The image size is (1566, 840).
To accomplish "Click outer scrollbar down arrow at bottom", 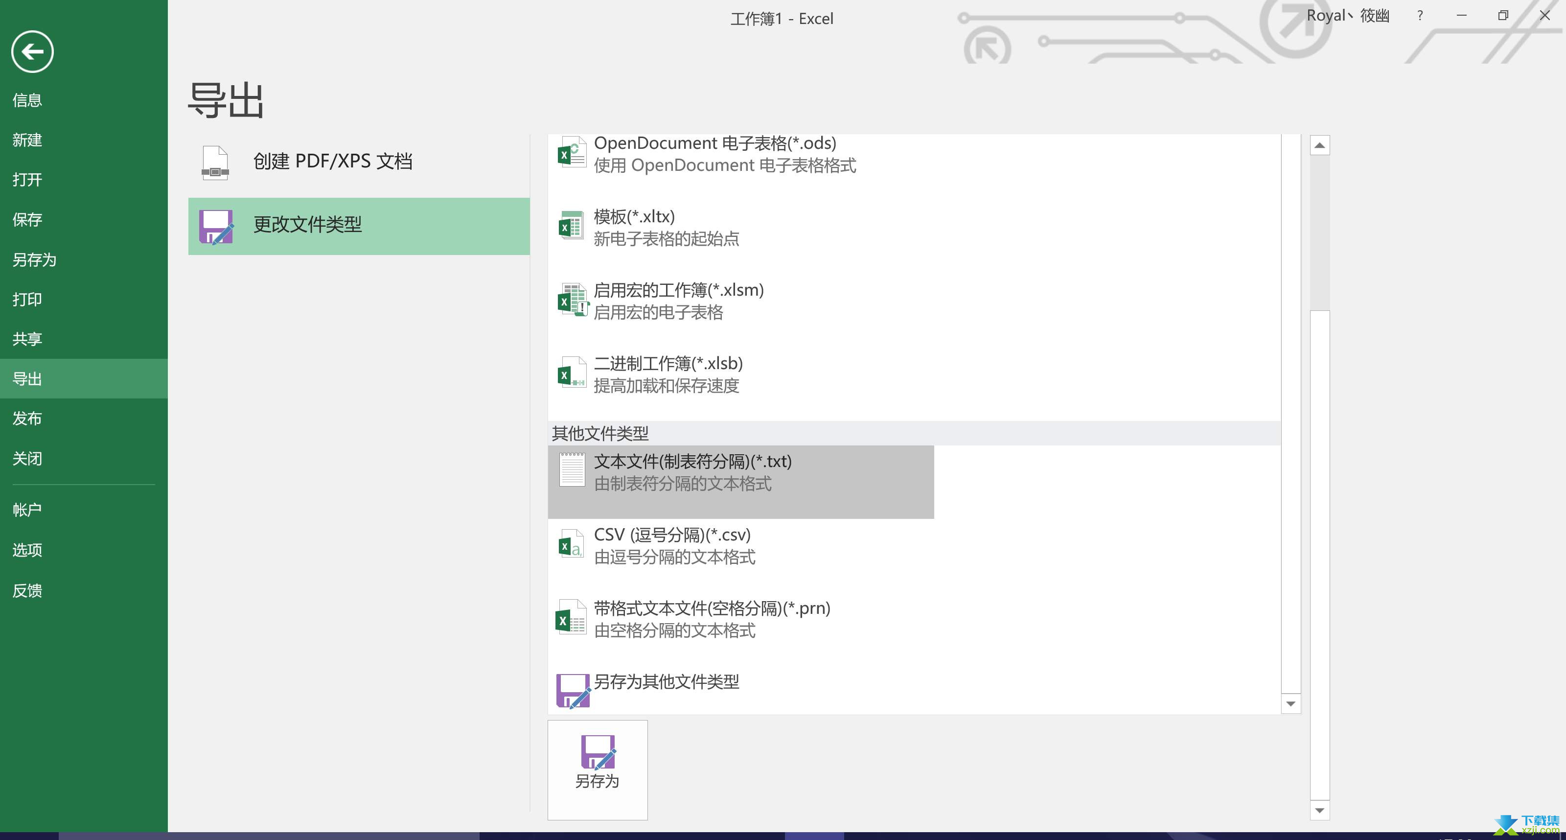I will coord(1319,810).
